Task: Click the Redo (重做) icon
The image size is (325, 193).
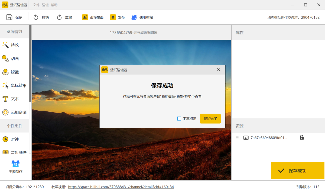Action: [59, 17]
